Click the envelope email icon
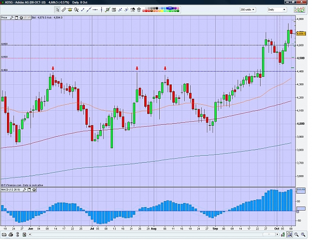Viewport: 312px width, 240px height. tap(4, 235)
